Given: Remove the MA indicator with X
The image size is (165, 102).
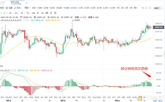Looking at the screenshot, I should pyautogui.click(x=28, y=20).
